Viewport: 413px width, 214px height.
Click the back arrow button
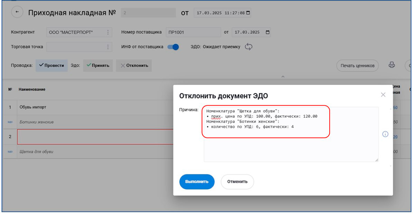17,12
